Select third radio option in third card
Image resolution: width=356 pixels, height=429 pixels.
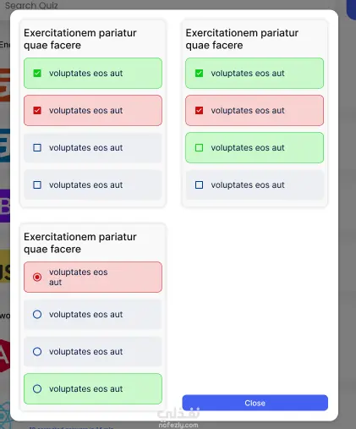[x=37, y=351]
